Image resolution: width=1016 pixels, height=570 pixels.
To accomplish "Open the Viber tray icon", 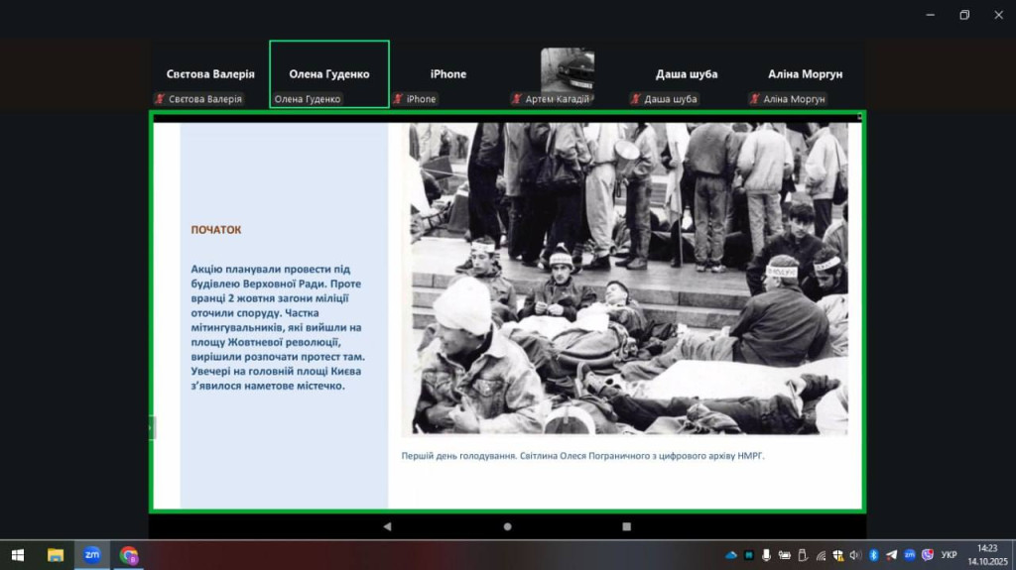I will coord(928,555).
